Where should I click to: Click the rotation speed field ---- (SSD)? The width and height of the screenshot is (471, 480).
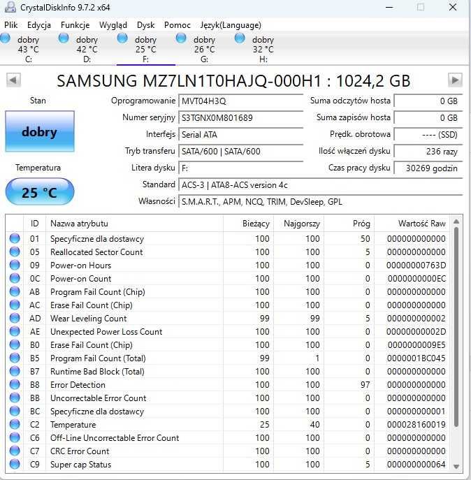click(428, 135)
